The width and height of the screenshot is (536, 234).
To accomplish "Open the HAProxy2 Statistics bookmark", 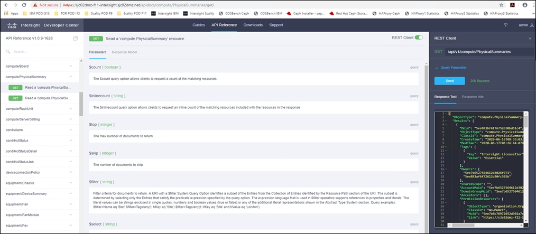I will (x=462, y=14).
